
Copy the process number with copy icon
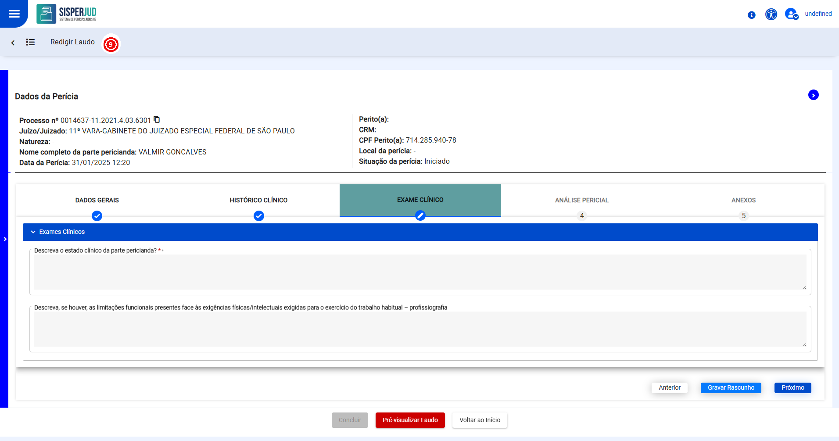click(157, 119)
